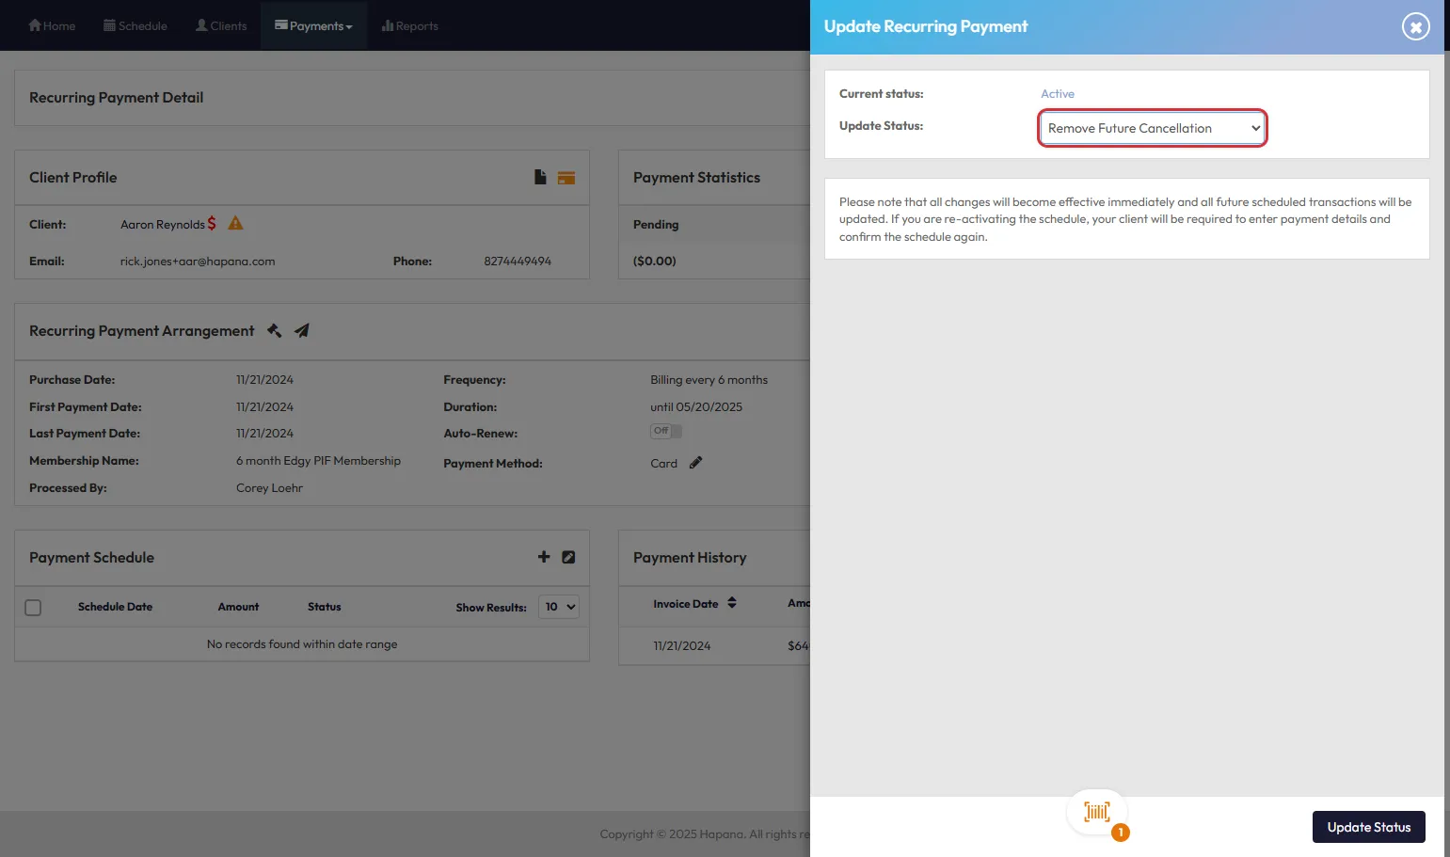The width and height of the screenshot is (1450, 857).
Task: Go to the Schedule tab
Action: (x=135, y=25)
